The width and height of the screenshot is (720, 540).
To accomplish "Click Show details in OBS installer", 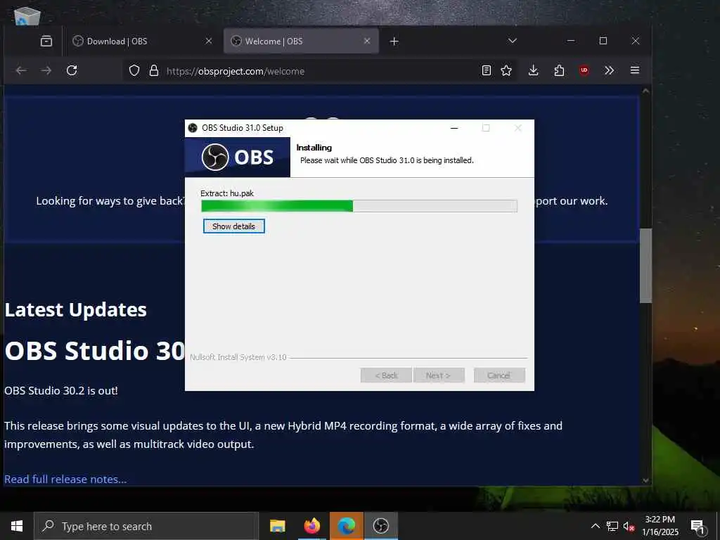I will [x=233, y=226].
